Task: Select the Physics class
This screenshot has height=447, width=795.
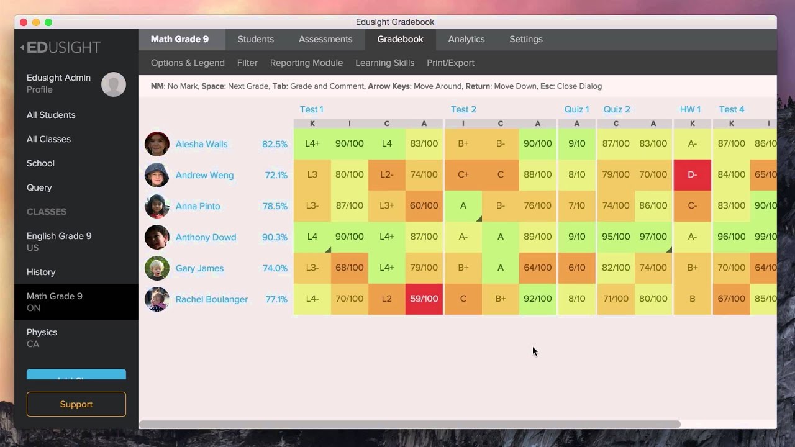Action: click(76, 338)
